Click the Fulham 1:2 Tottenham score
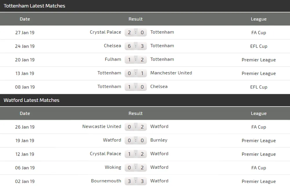290x187 pixels. 136,60
